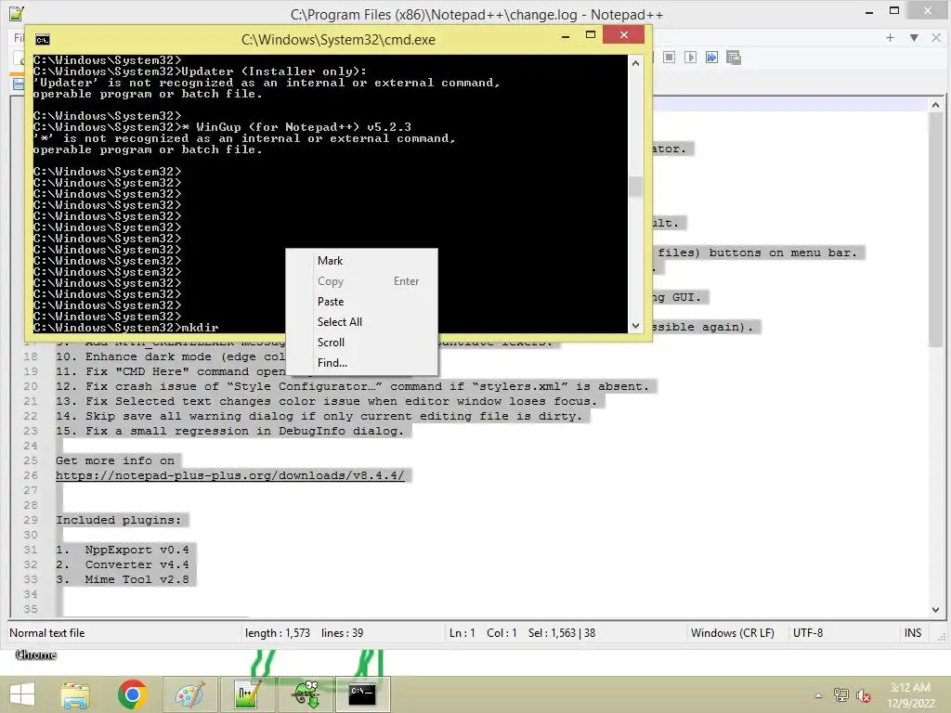The width and height of the screenshot is (951, 713).
Task: Click line 23 DebugInfo dialog text
Action: click(229, 431)
